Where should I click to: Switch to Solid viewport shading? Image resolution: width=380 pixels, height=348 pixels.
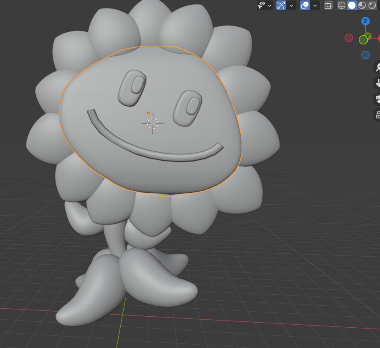click(352, 5)
